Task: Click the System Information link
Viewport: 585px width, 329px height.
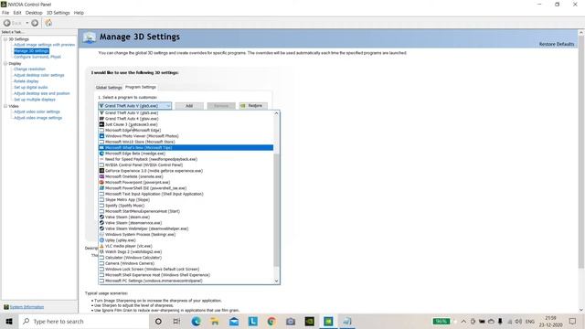Action: point(27,307)
